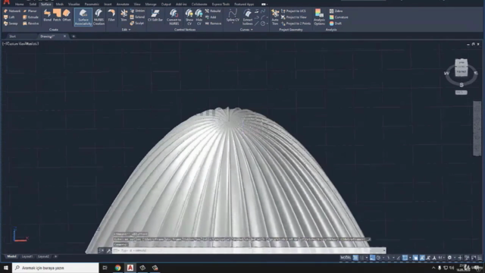This screenshot has width=485, height=273.
Task: Toggle polar tracking in status bar
Action: click(378, 258)
